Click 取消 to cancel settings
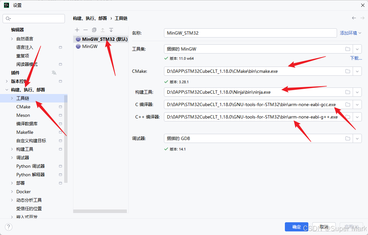The image size is (368, 235). [324, 227]
